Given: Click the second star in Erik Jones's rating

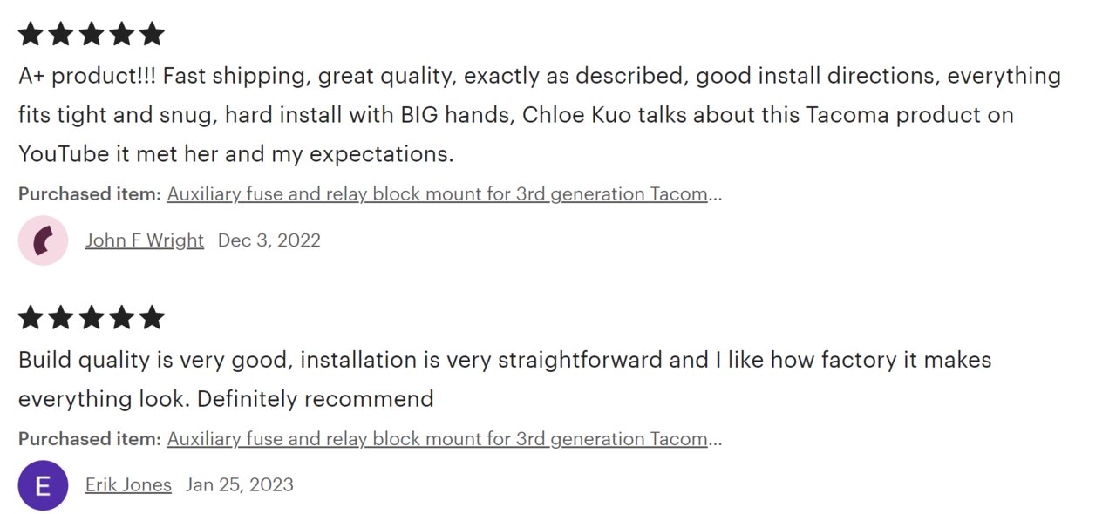Looking at the screenshot, I should coord(61,317).
